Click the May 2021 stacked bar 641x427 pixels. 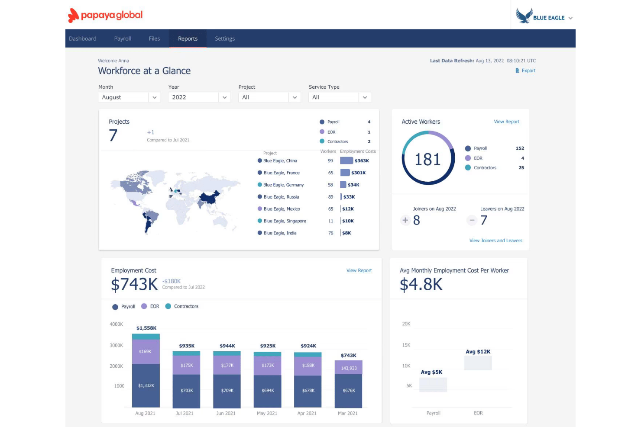267,379
